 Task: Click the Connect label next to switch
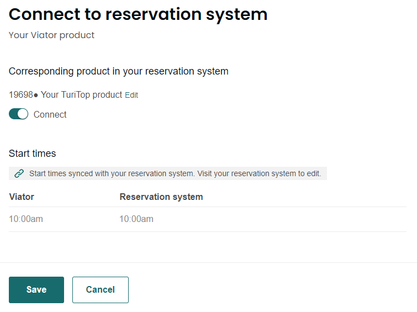coord(50,114)
